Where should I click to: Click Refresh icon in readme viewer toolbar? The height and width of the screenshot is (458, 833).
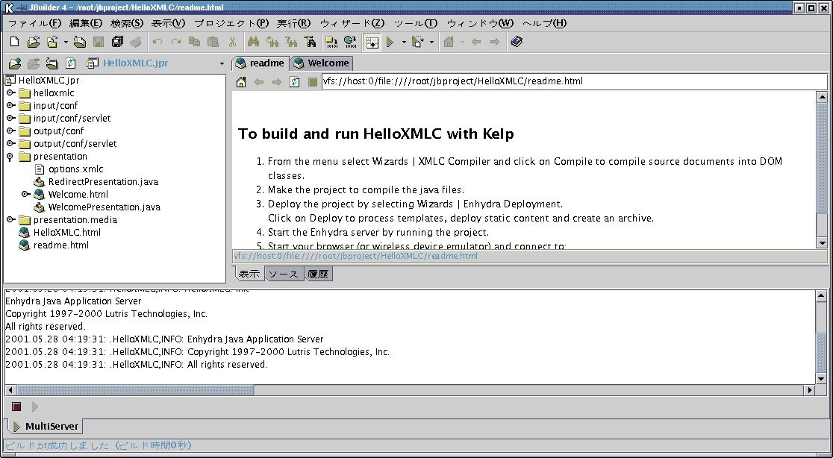(295, 82)
